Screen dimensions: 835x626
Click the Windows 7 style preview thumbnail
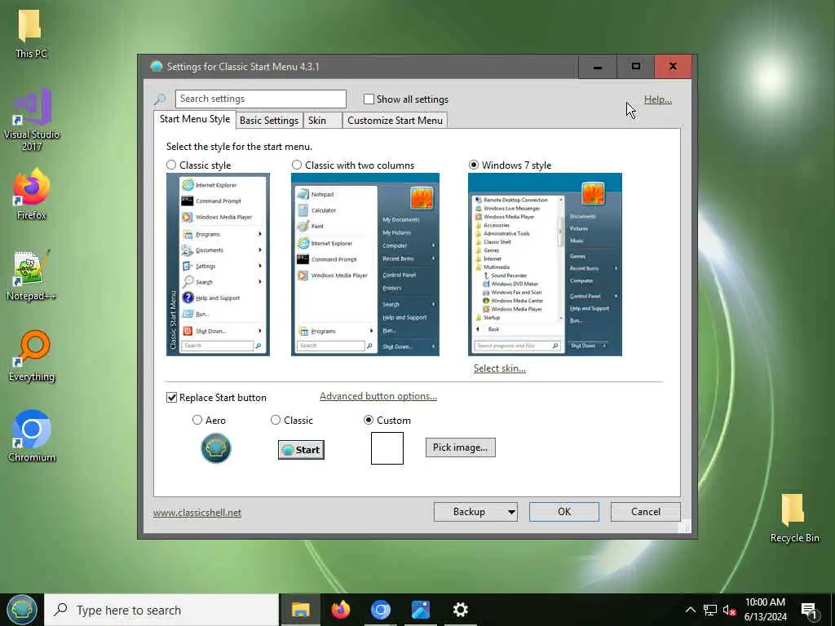click(x=545, y=264)
